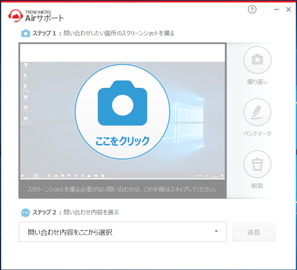This screenshot has height=270, width=297.
Task: Click the ステップ2 speech bubble icon
Action: tap(26, 212)
